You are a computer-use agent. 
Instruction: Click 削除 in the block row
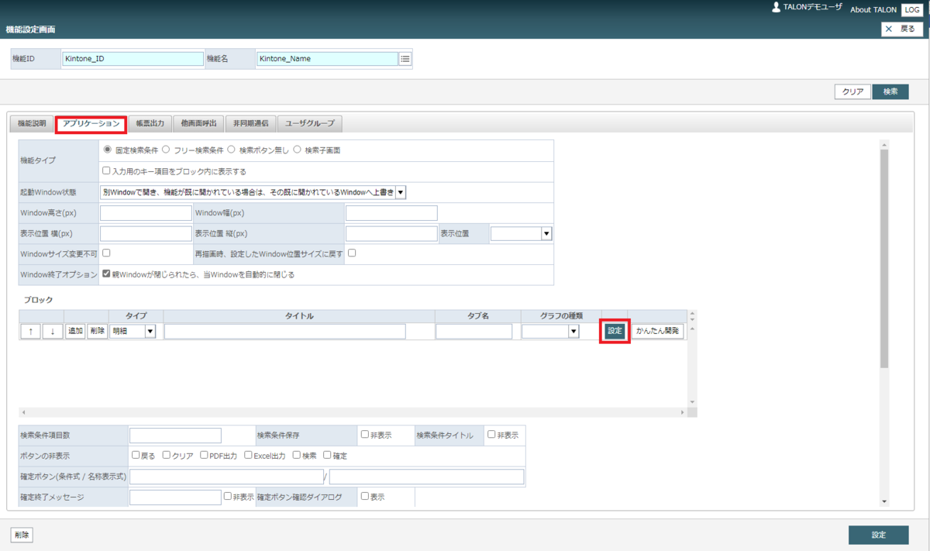[98, 331]
